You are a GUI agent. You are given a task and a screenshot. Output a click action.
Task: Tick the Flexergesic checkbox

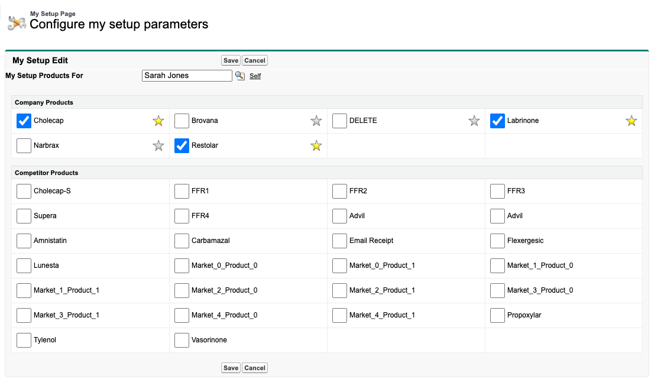[497, 241]
